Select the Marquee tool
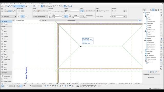This screenshot has width=164, height=92. pos(6,24)
